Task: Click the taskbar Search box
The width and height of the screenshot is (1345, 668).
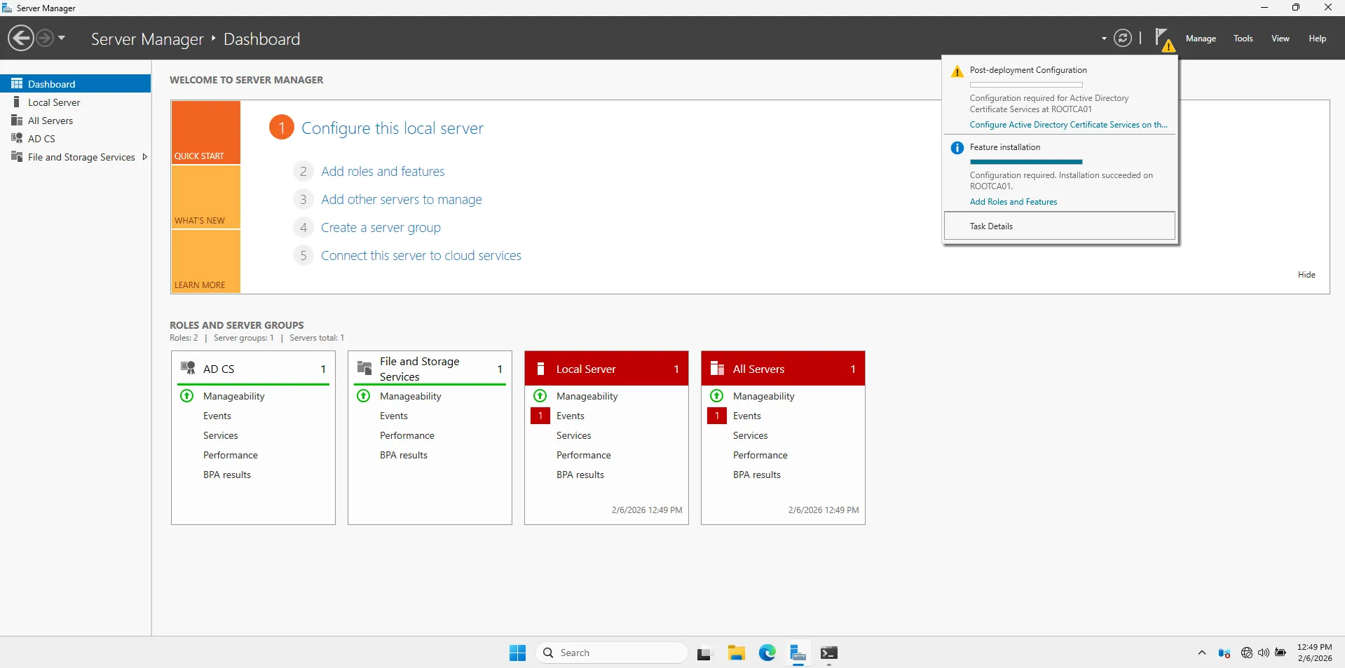Action: tap(611, 653)
